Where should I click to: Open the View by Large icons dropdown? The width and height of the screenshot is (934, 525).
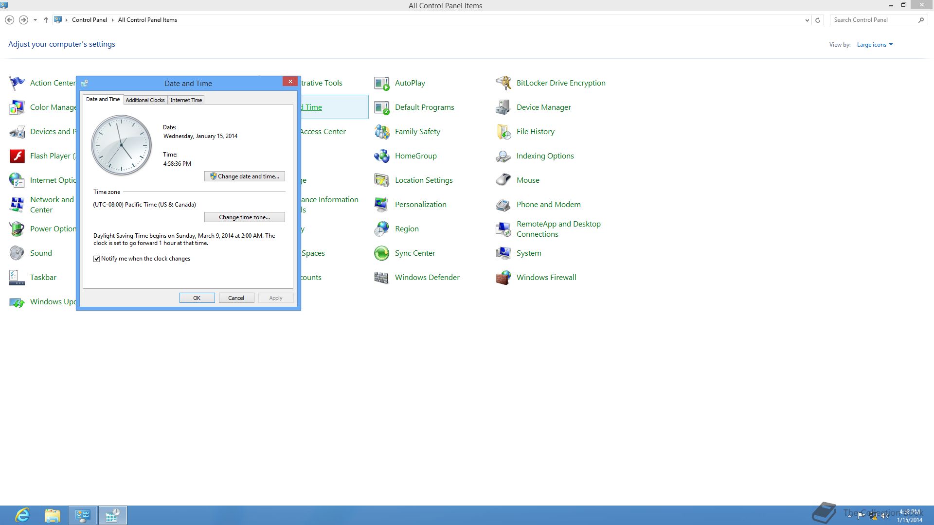point(875,45)
